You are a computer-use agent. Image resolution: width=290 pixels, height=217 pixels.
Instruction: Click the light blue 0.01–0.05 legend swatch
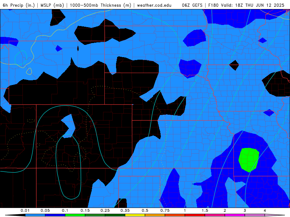click(35, 215)
